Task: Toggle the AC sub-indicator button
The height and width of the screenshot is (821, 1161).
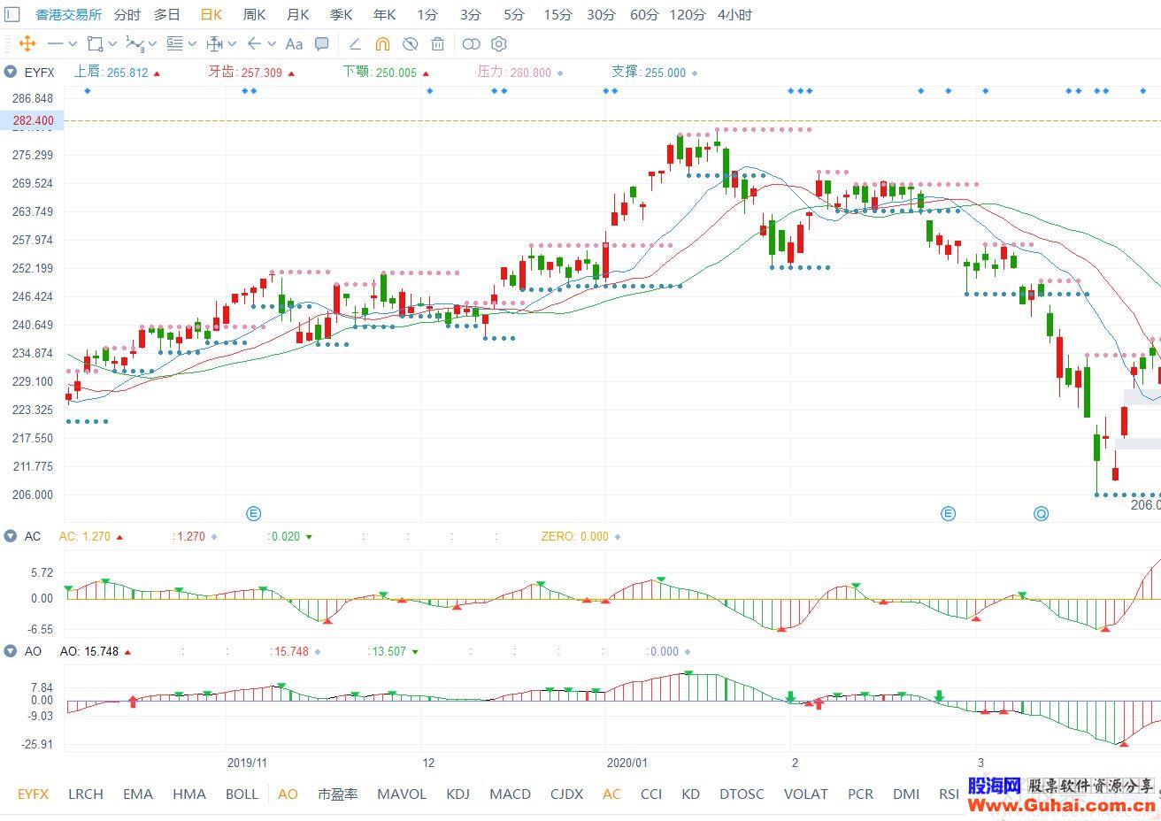Action: [x=611, y=794]
